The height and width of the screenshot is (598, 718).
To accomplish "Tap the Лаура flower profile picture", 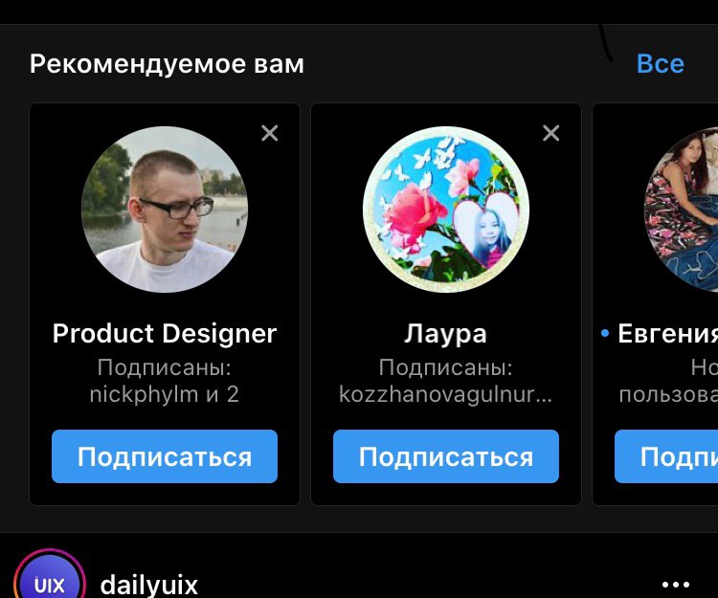I will (x=446, y=210).
